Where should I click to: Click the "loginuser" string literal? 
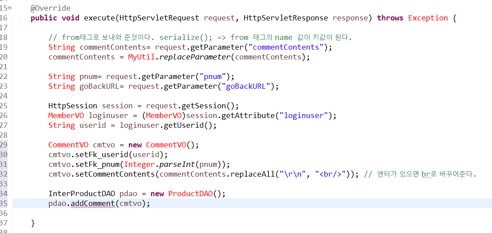pyautogui.click(x=304, y=116)
